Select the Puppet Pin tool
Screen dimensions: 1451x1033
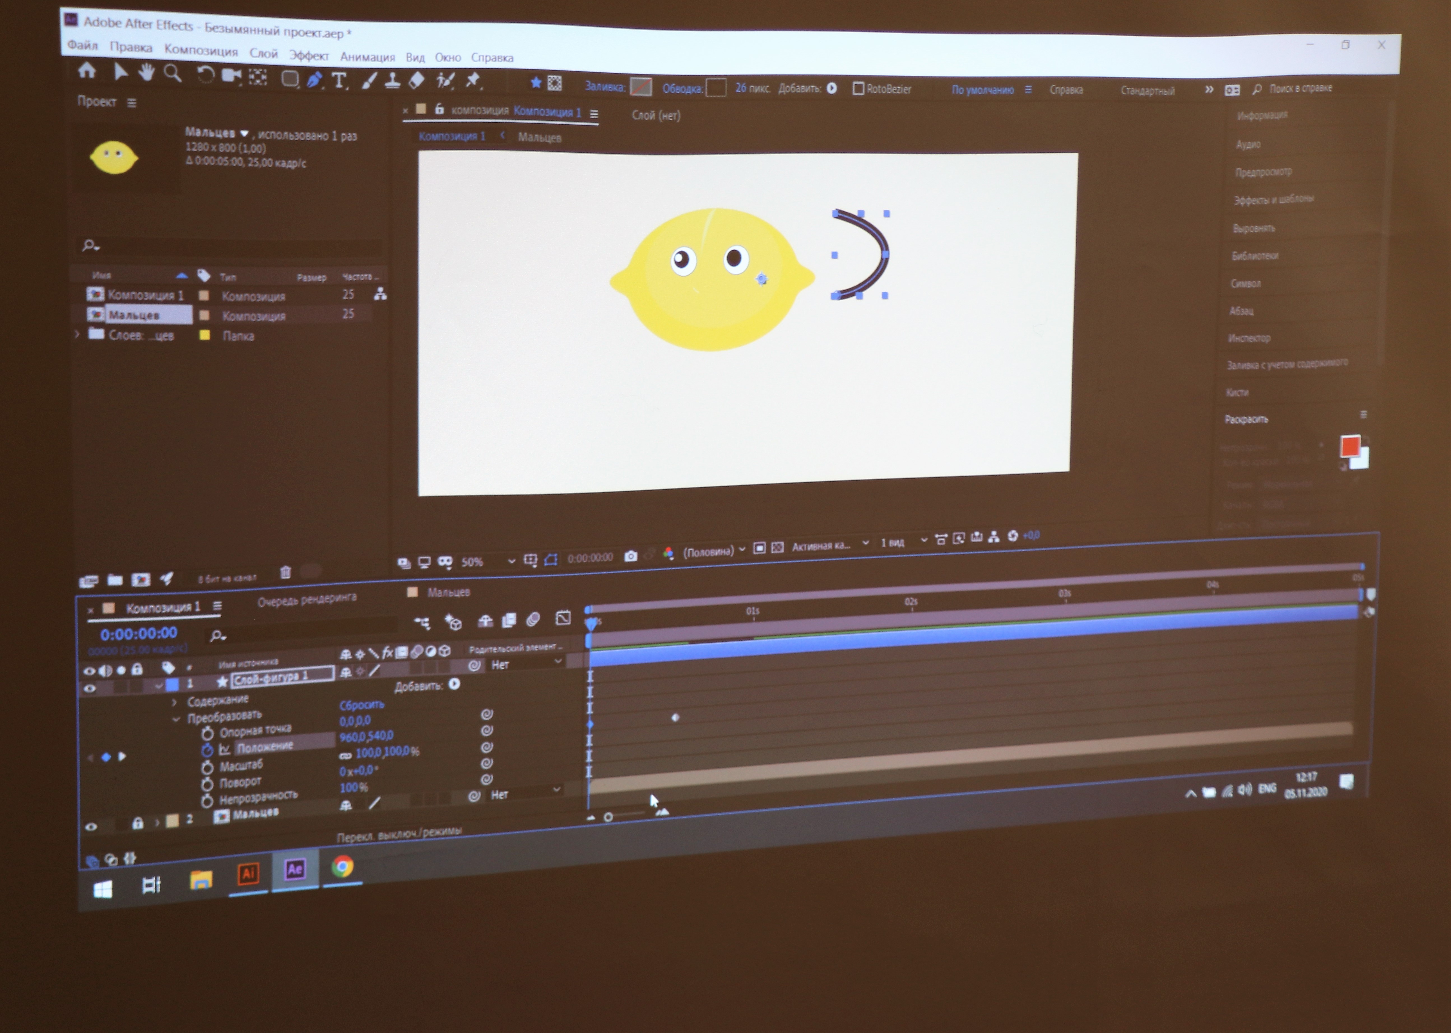(x=473, y=81)
